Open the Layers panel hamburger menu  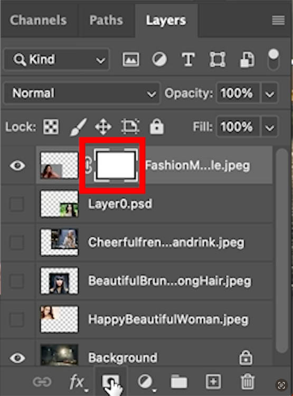coord(278,20)
